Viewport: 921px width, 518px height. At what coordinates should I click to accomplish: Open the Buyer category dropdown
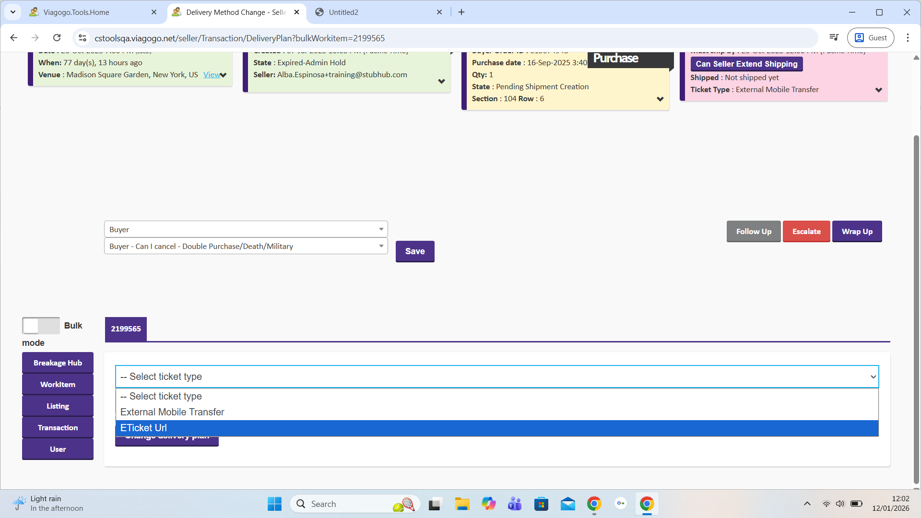point(246,229)
